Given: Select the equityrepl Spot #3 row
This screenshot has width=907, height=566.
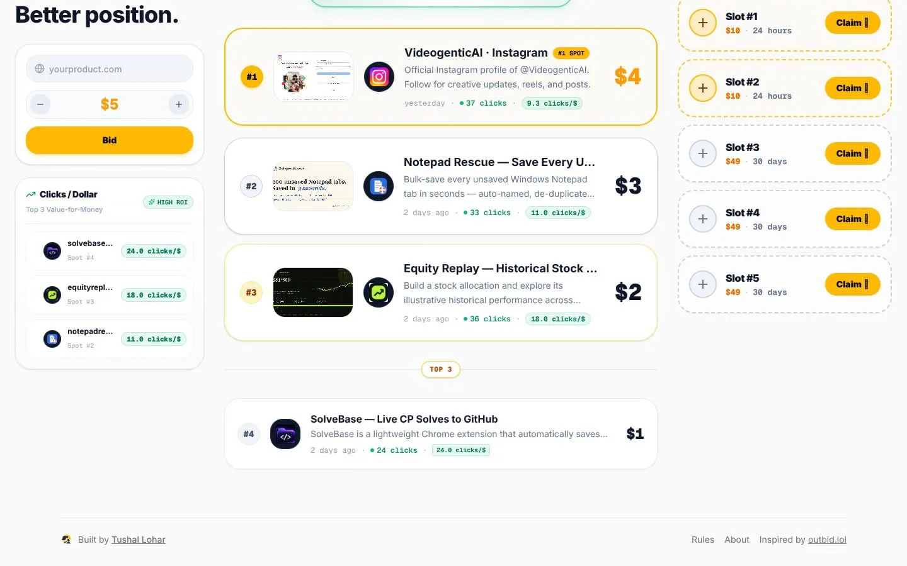Looking at the screenshot, I should (110, 295).
